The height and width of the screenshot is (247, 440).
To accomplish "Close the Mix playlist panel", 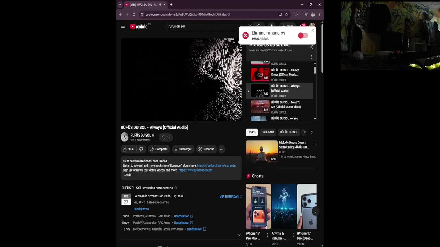I will coord(311,47).
